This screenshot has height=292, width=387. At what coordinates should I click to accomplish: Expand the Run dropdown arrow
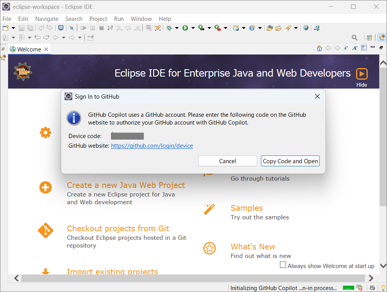193,28
